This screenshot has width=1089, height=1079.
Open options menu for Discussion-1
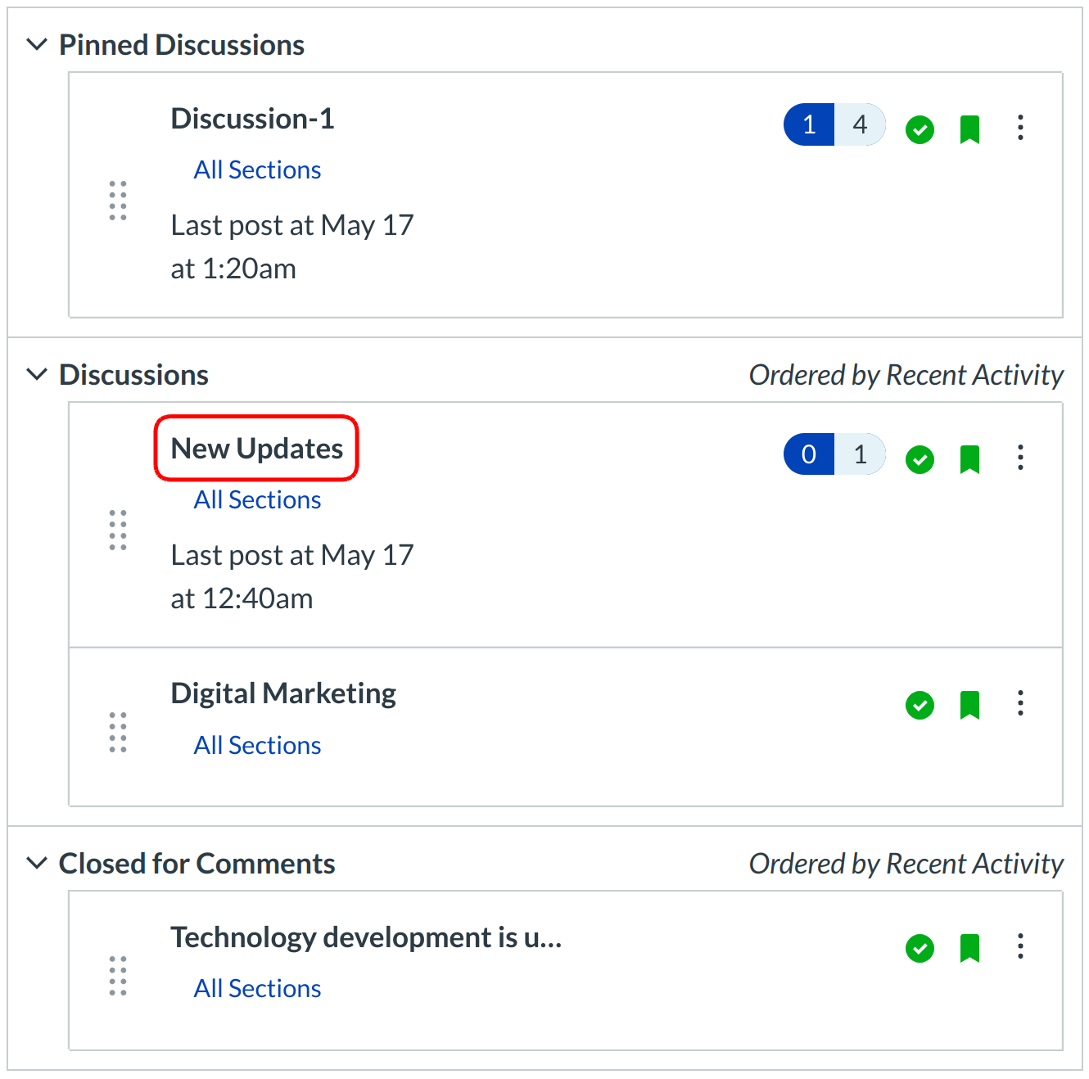(x=1020, y=128)
